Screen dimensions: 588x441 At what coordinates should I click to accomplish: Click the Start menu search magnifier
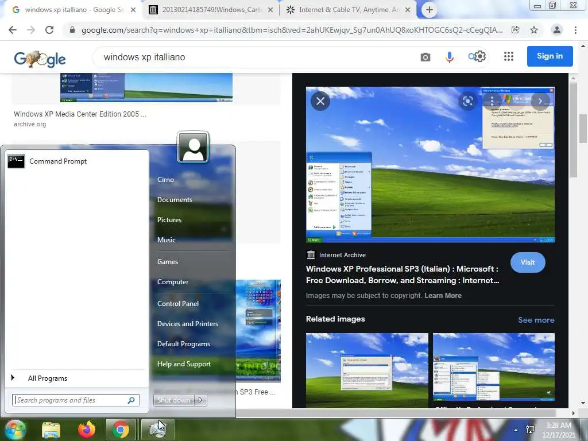[131, 400]
